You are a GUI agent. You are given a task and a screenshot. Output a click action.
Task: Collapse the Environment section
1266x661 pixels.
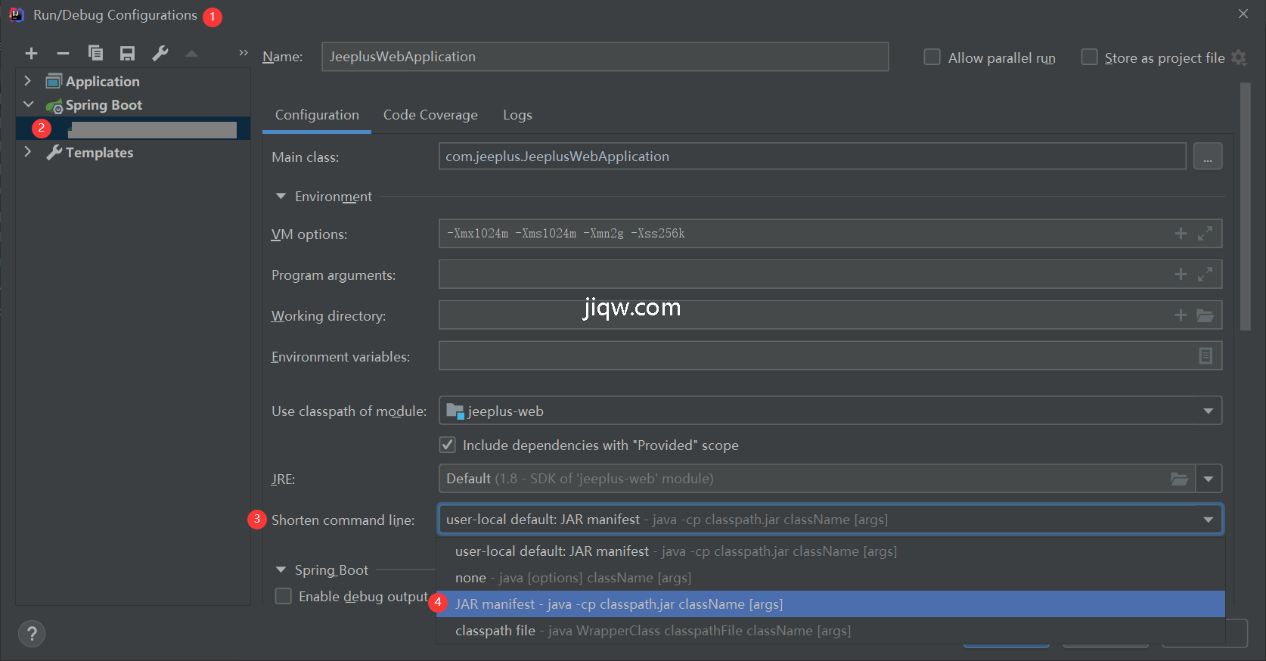pyautogui.click(x=281, y=197)
